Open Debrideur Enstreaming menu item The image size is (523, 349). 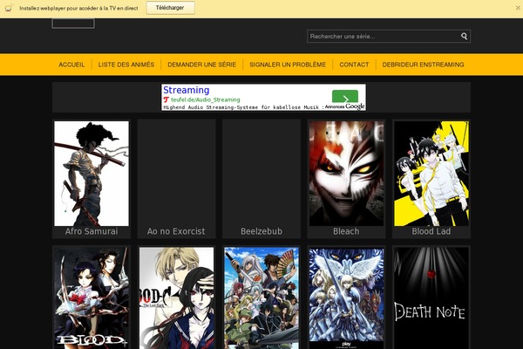point(423,65)
